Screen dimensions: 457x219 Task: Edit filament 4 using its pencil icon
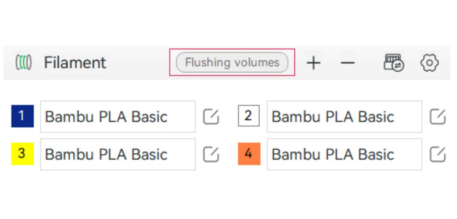click(x=437, y=154)
